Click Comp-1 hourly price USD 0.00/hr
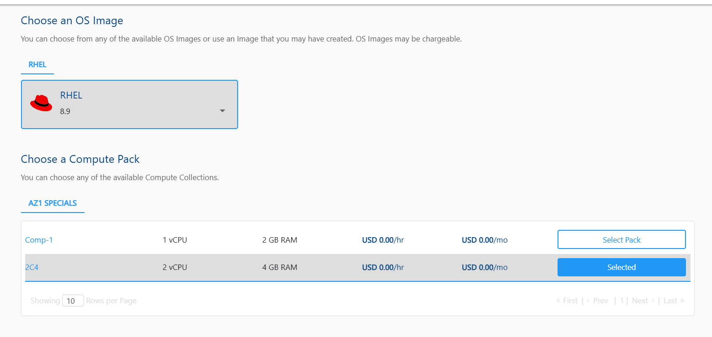 click(383, 240)
